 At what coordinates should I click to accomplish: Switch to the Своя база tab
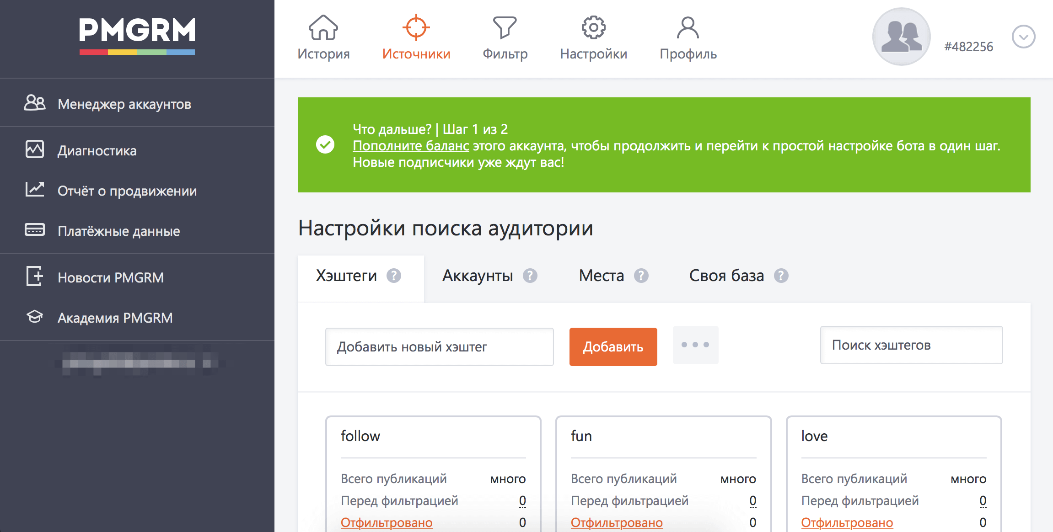tap(726, 276)
